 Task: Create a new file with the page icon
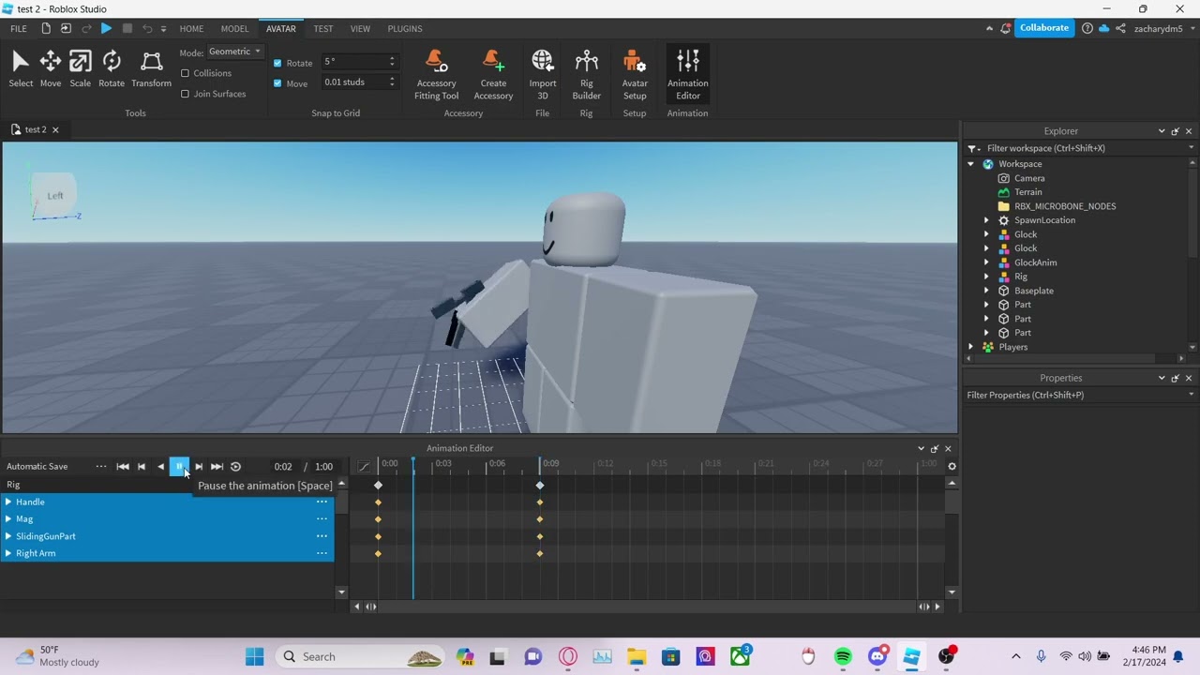[46, 29]
